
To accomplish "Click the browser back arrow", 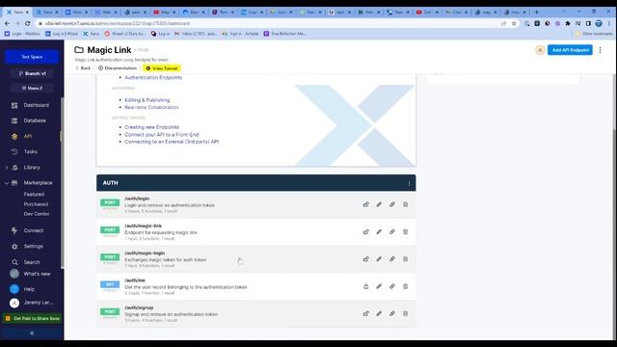I will 7,23.
